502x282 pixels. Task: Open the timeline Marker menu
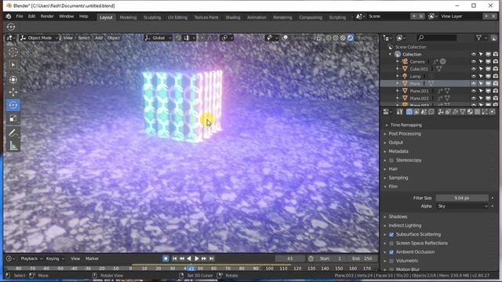coord(92,258)
